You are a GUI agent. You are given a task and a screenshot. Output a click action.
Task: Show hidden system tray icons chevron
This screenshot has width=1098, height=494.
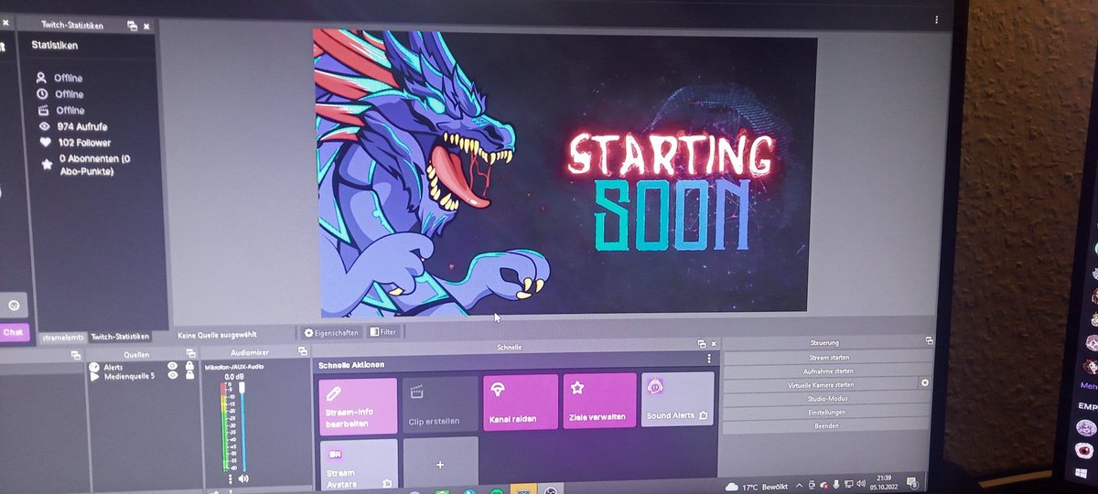point(799,485)
